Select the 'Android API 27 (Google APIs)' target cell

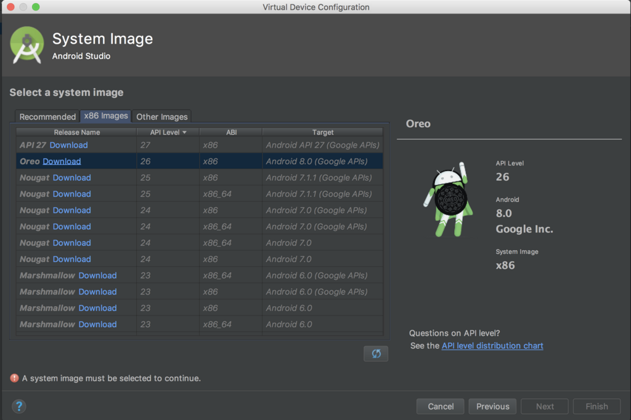322,145
